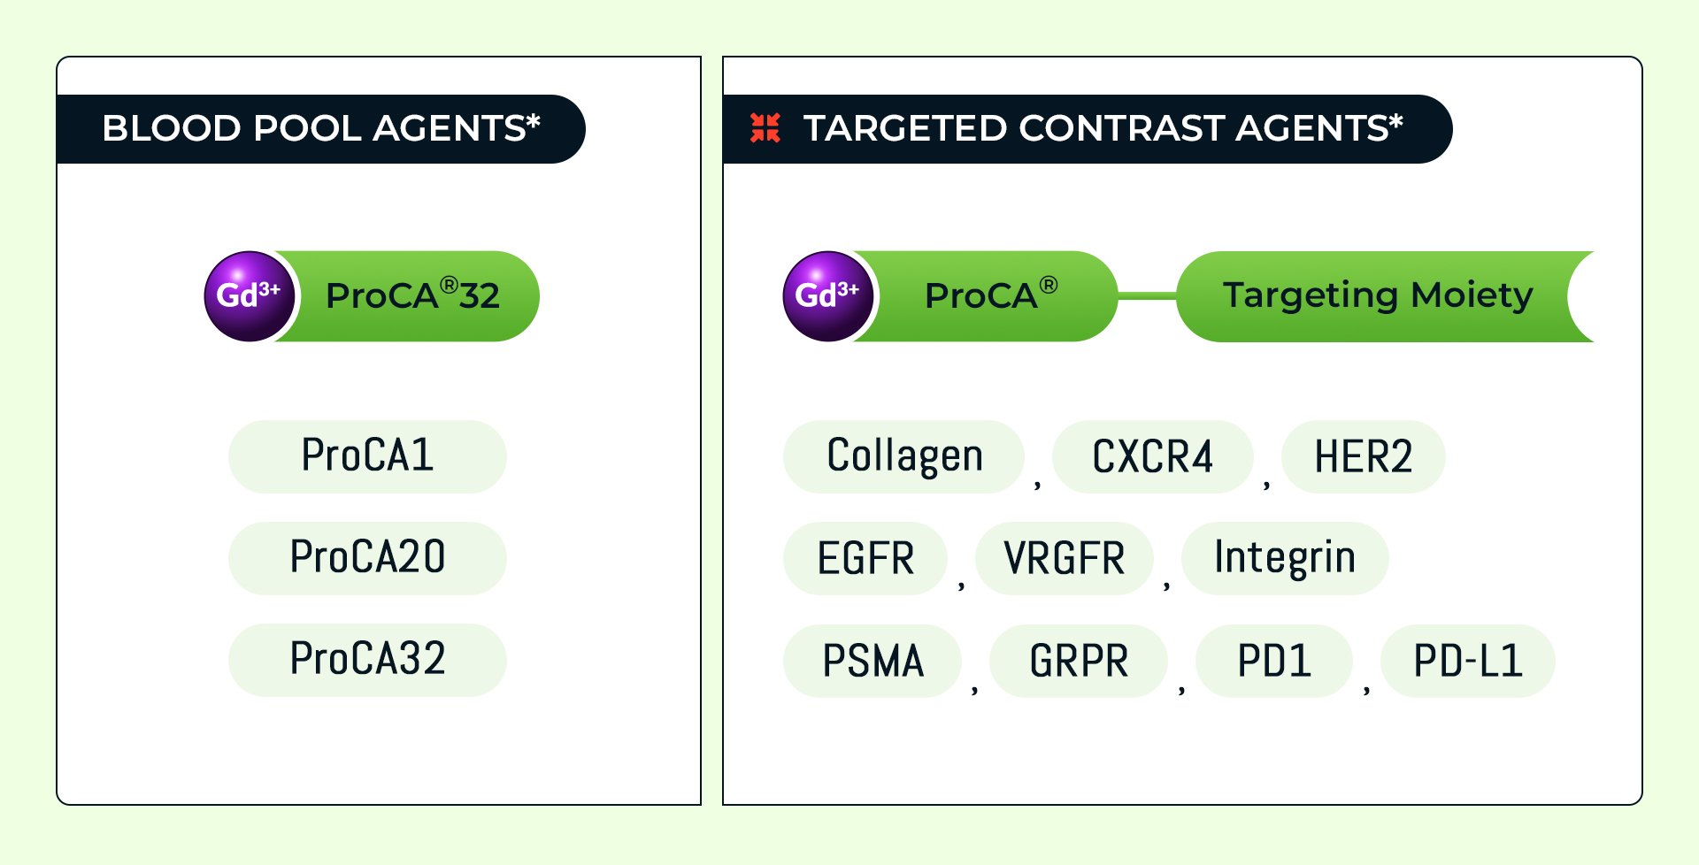Select the CXCR4 target tag
The image size is (1699, 865).
pos(1152,456)
